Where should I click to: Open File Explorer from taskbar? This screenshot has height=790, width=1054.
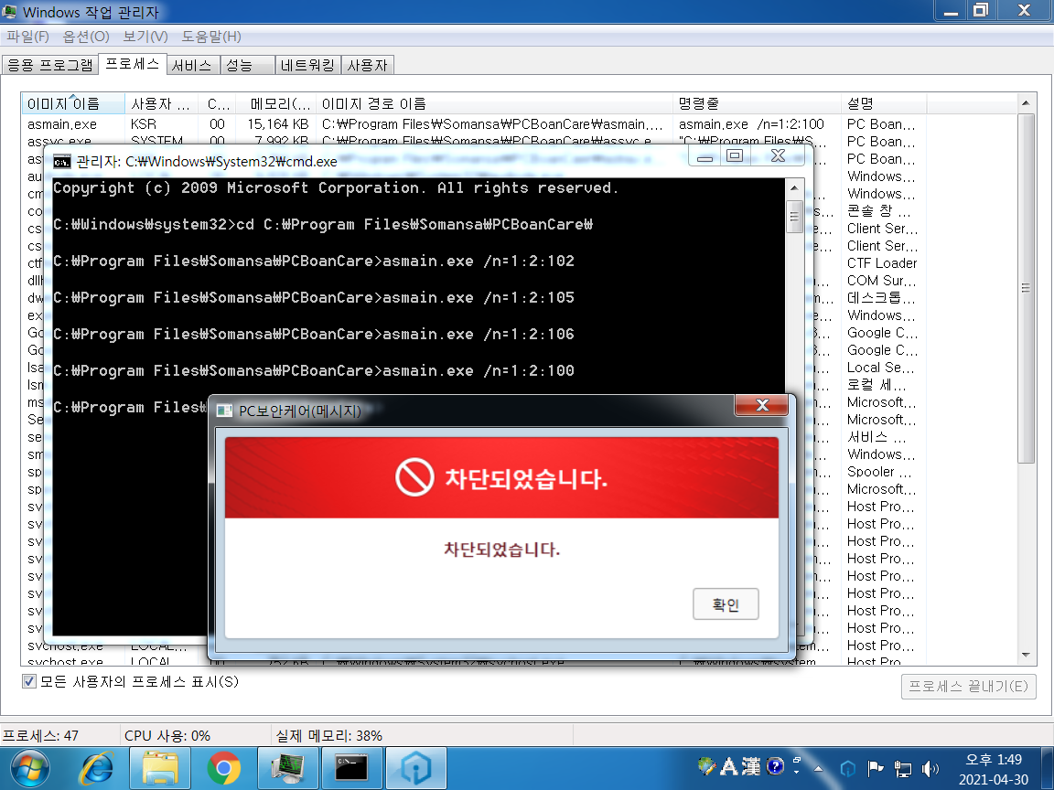(x=159, y=768)
